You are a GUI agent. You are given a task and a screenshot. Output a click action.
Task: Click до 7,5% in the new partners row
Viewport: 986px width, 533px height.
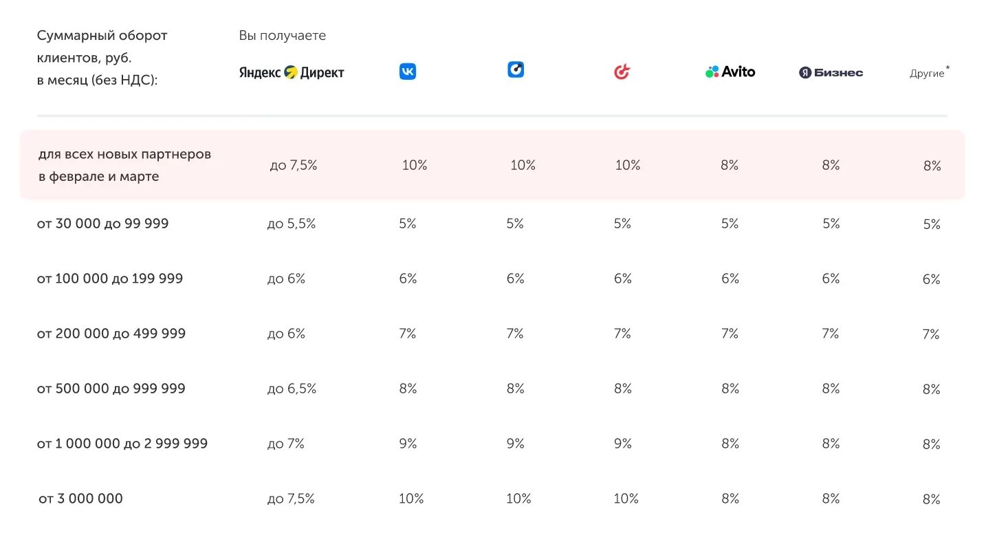pyautogui.click(x=294, y=166)
